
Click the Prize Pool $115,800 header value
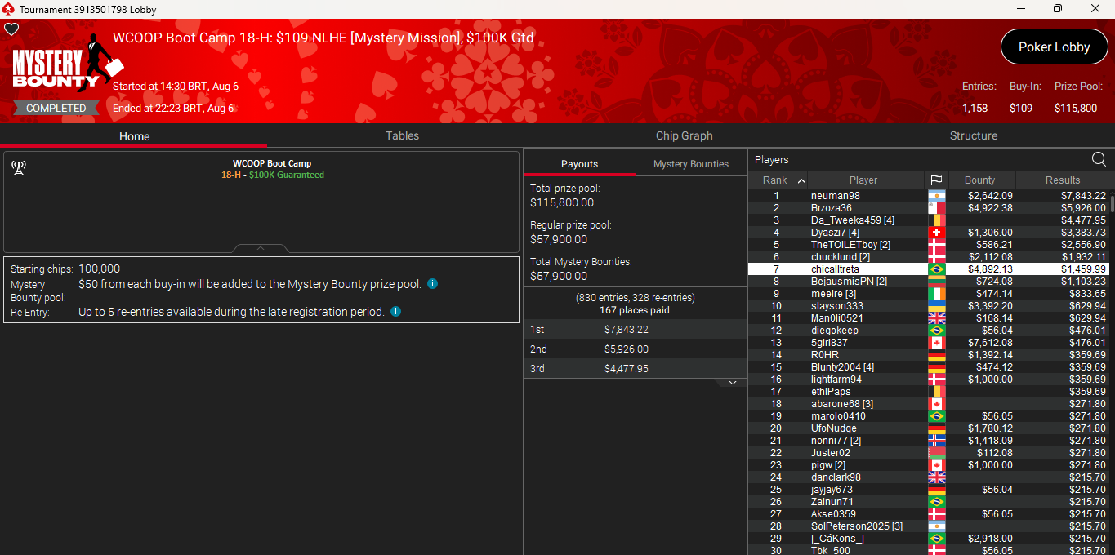click(1076, 108)
